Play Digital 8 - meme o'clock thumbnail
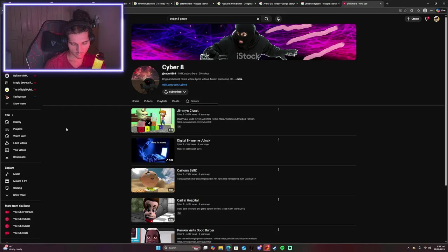Viewport: 448px width, 252px height. (x=153, y=150)
